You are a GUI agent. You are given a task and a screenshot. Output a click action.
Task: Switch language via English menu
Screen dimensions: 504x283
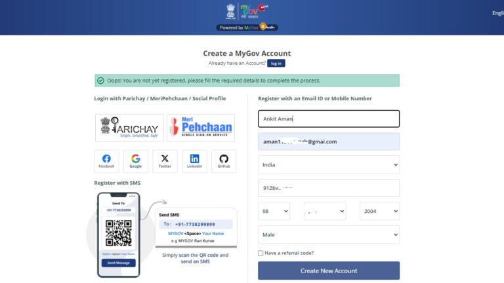[497, 12]
